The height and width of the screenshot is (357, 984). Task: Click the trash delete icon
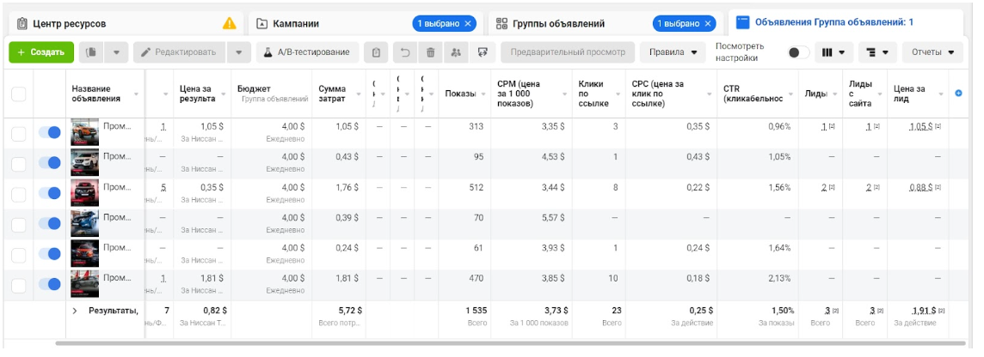(430, 52)
